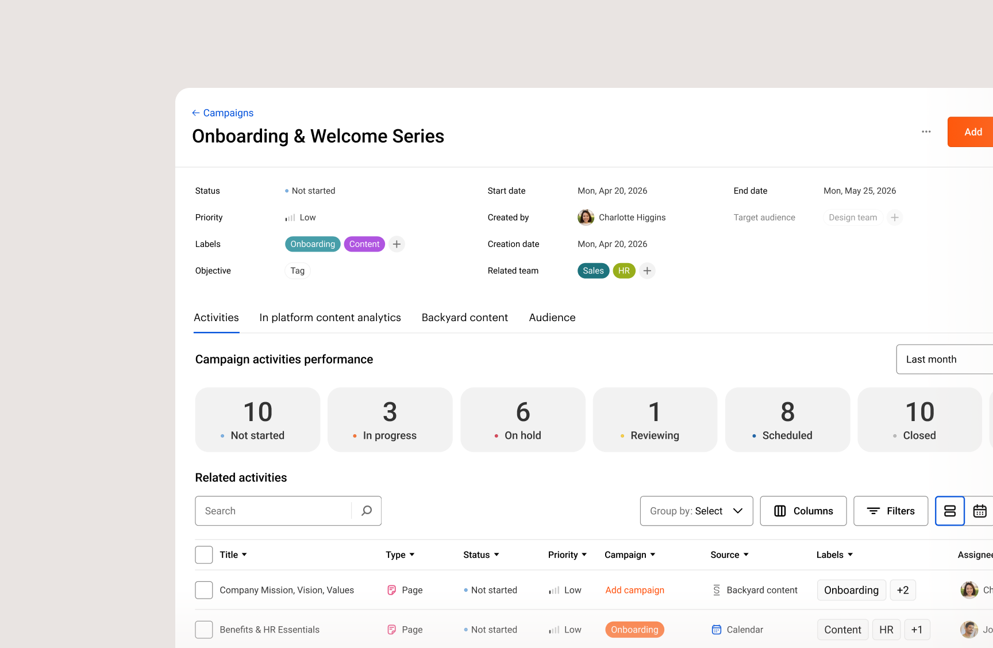Switch to calendar view of related activities
Screen dimensions: 993x648
(x=980, y=511)
